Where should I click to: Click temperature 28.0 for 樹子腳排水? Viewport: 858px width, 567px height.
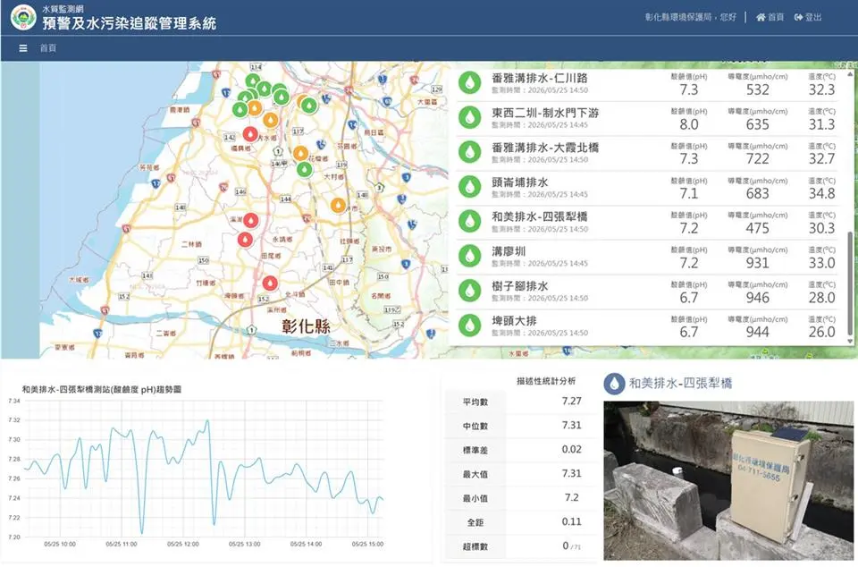coord(822,298)
